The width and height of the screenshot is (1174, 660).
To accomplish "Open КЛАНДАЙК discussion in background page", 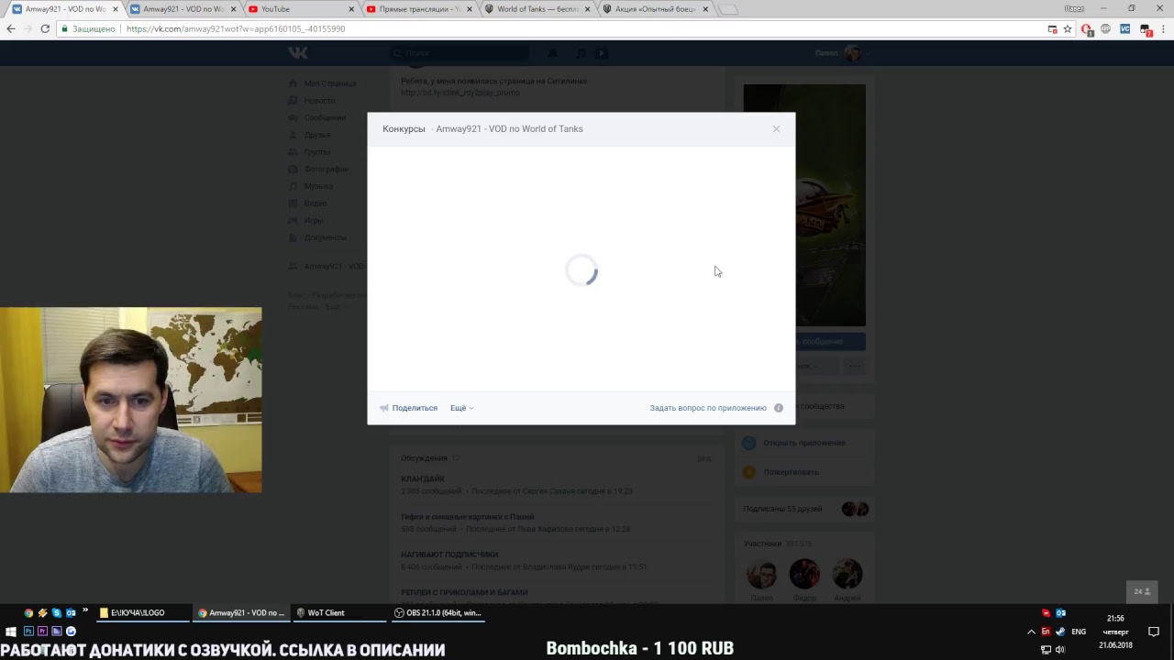I will tap(423, 479).
